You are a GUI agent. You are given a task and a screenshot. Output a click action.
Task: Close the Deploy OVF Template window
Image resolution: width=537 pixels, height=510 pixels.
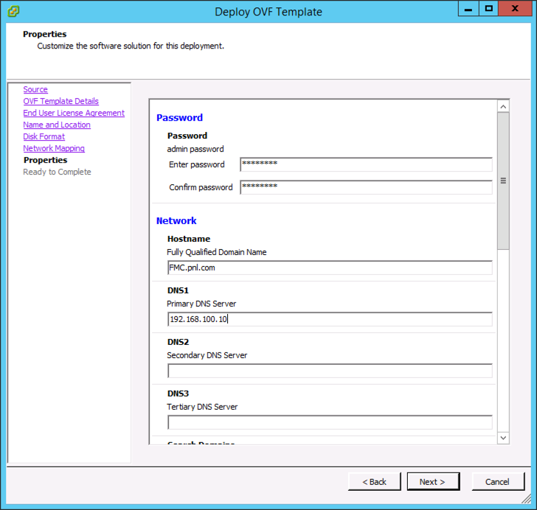point(515,9)
